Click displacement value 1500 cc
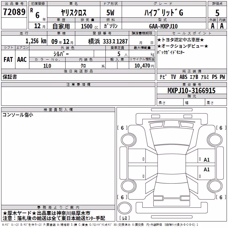This screenshot has width=228, height=228. tap(89, 26)
